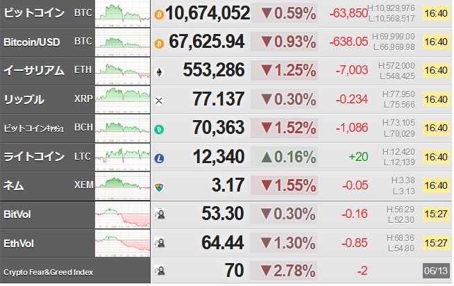Click the EthVol image icon

click(x=160, y=242)
